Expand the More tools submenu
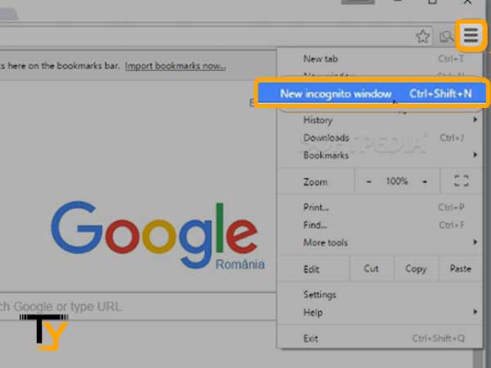This screenshot has width=491, height=368. click(380, 242)
